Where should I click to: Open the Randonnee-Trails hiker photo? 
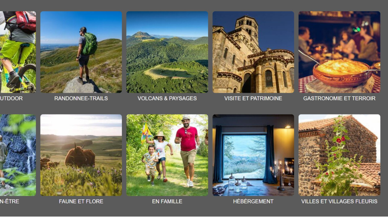coord(81,52)
